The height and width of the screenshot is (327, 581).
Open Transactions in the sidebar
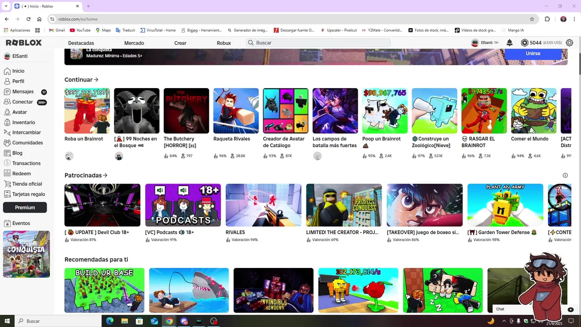click(x=27, y=163)
